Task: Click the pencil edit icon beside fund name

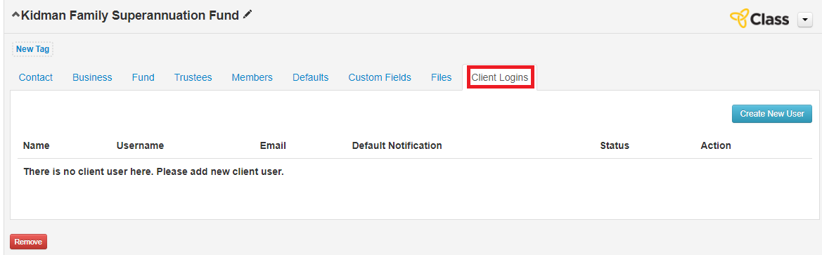Action: [x=248, y=15]
